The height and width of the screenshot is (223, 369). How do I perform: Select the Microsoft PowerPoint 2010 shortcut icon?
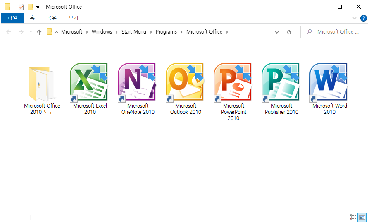(233, 82)
